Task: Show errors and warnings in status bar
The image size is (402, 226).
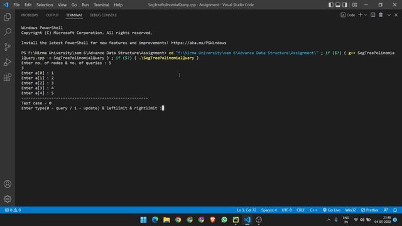Action: tap(13, 210)
